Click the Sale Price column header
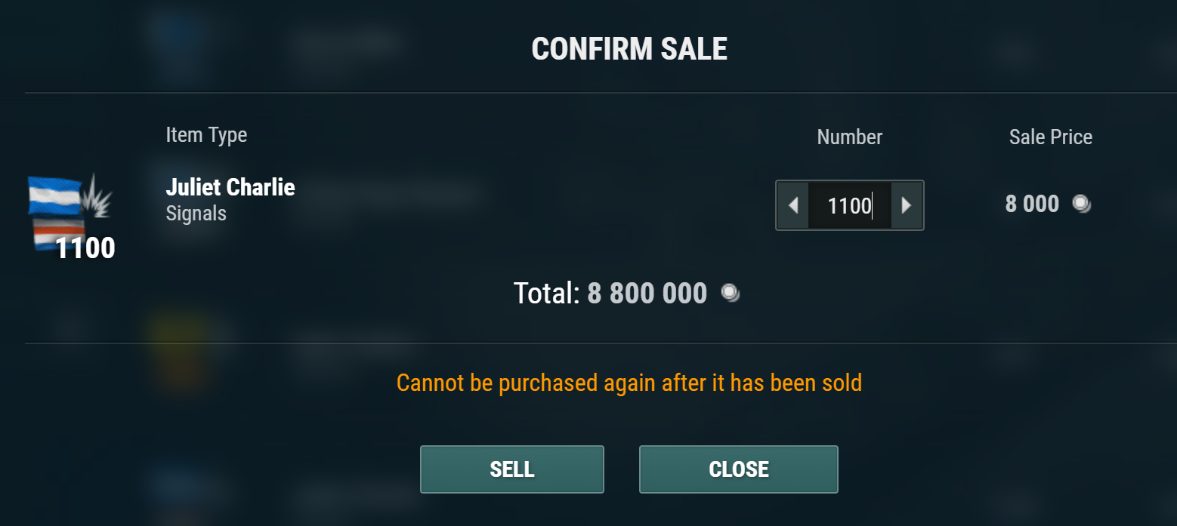The image size is (1177, 526). 1050,137
